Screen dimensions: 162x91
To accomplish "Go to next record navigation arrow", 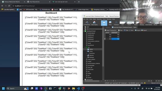I will 156,81.
